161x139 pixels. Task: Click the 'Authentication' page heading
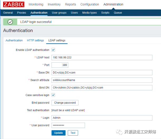pyautogui.click(x=18, y=30)
